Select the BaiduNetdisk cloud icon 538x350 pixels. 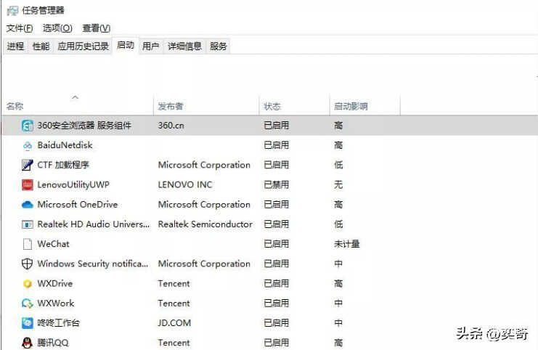point(28,145)
